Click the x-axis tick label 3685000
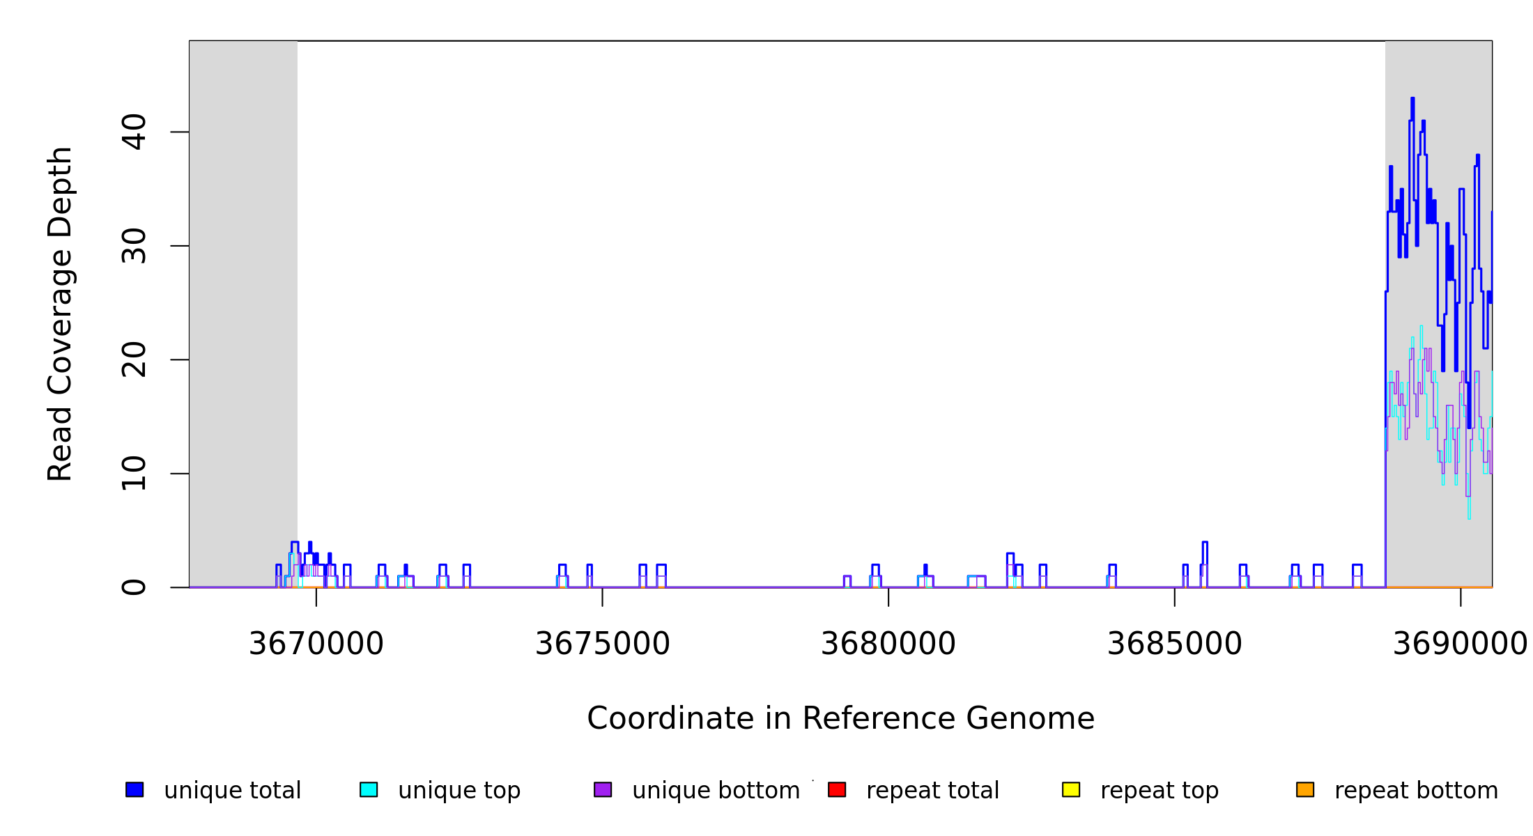This screenshot has height=836, width=1533. (1175, 644)
